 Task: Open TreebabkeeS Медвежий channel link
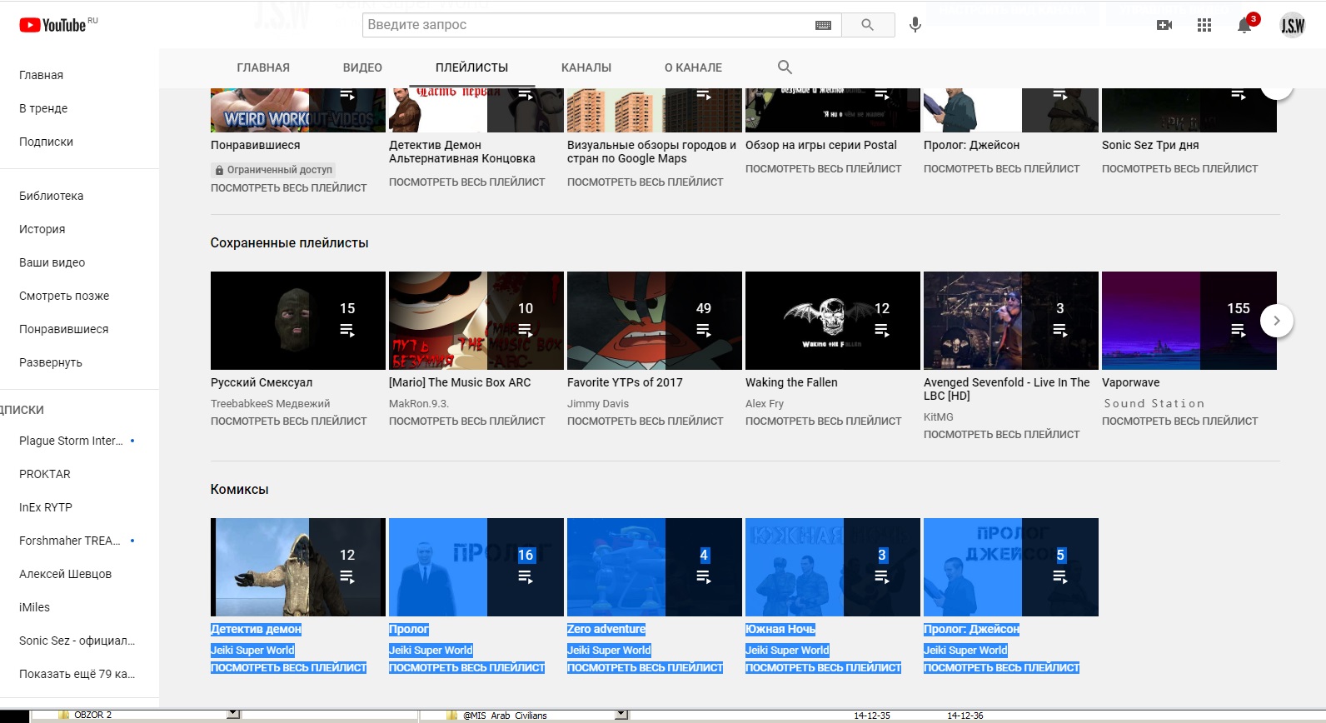(270, 404)
